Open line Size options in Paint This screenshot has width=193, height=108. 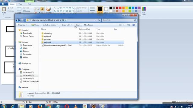click(x=92, y=10)
